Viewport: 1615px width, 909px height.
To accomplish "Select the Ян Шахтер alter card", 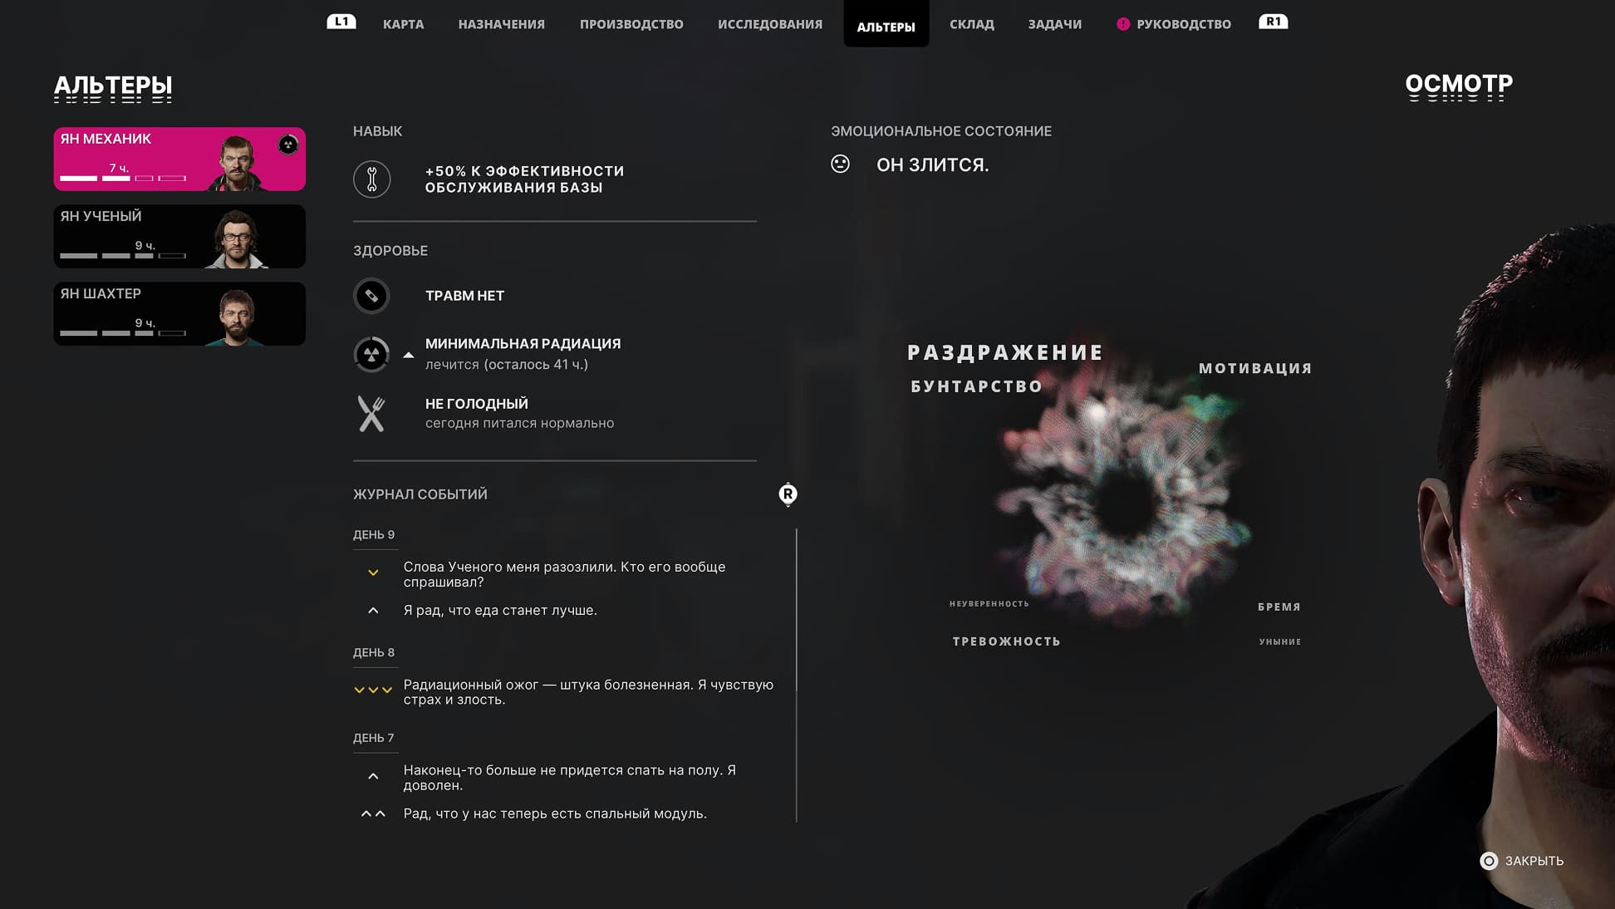I will click(179, 314).
